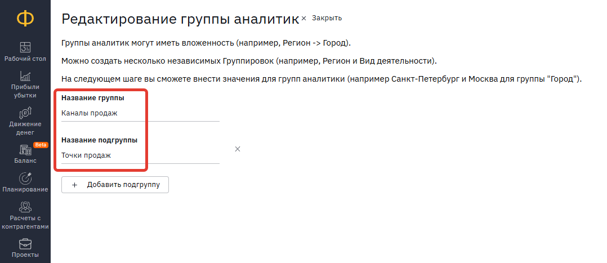Click the orange Beta badge on Баланс
This screenshot has height=263, width=607.
click(41, 145)
